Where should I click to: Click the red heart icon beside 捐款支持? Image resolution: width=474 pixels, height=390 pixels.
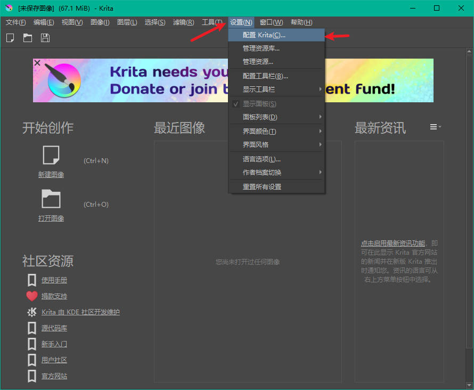click(x=32, y=296)
